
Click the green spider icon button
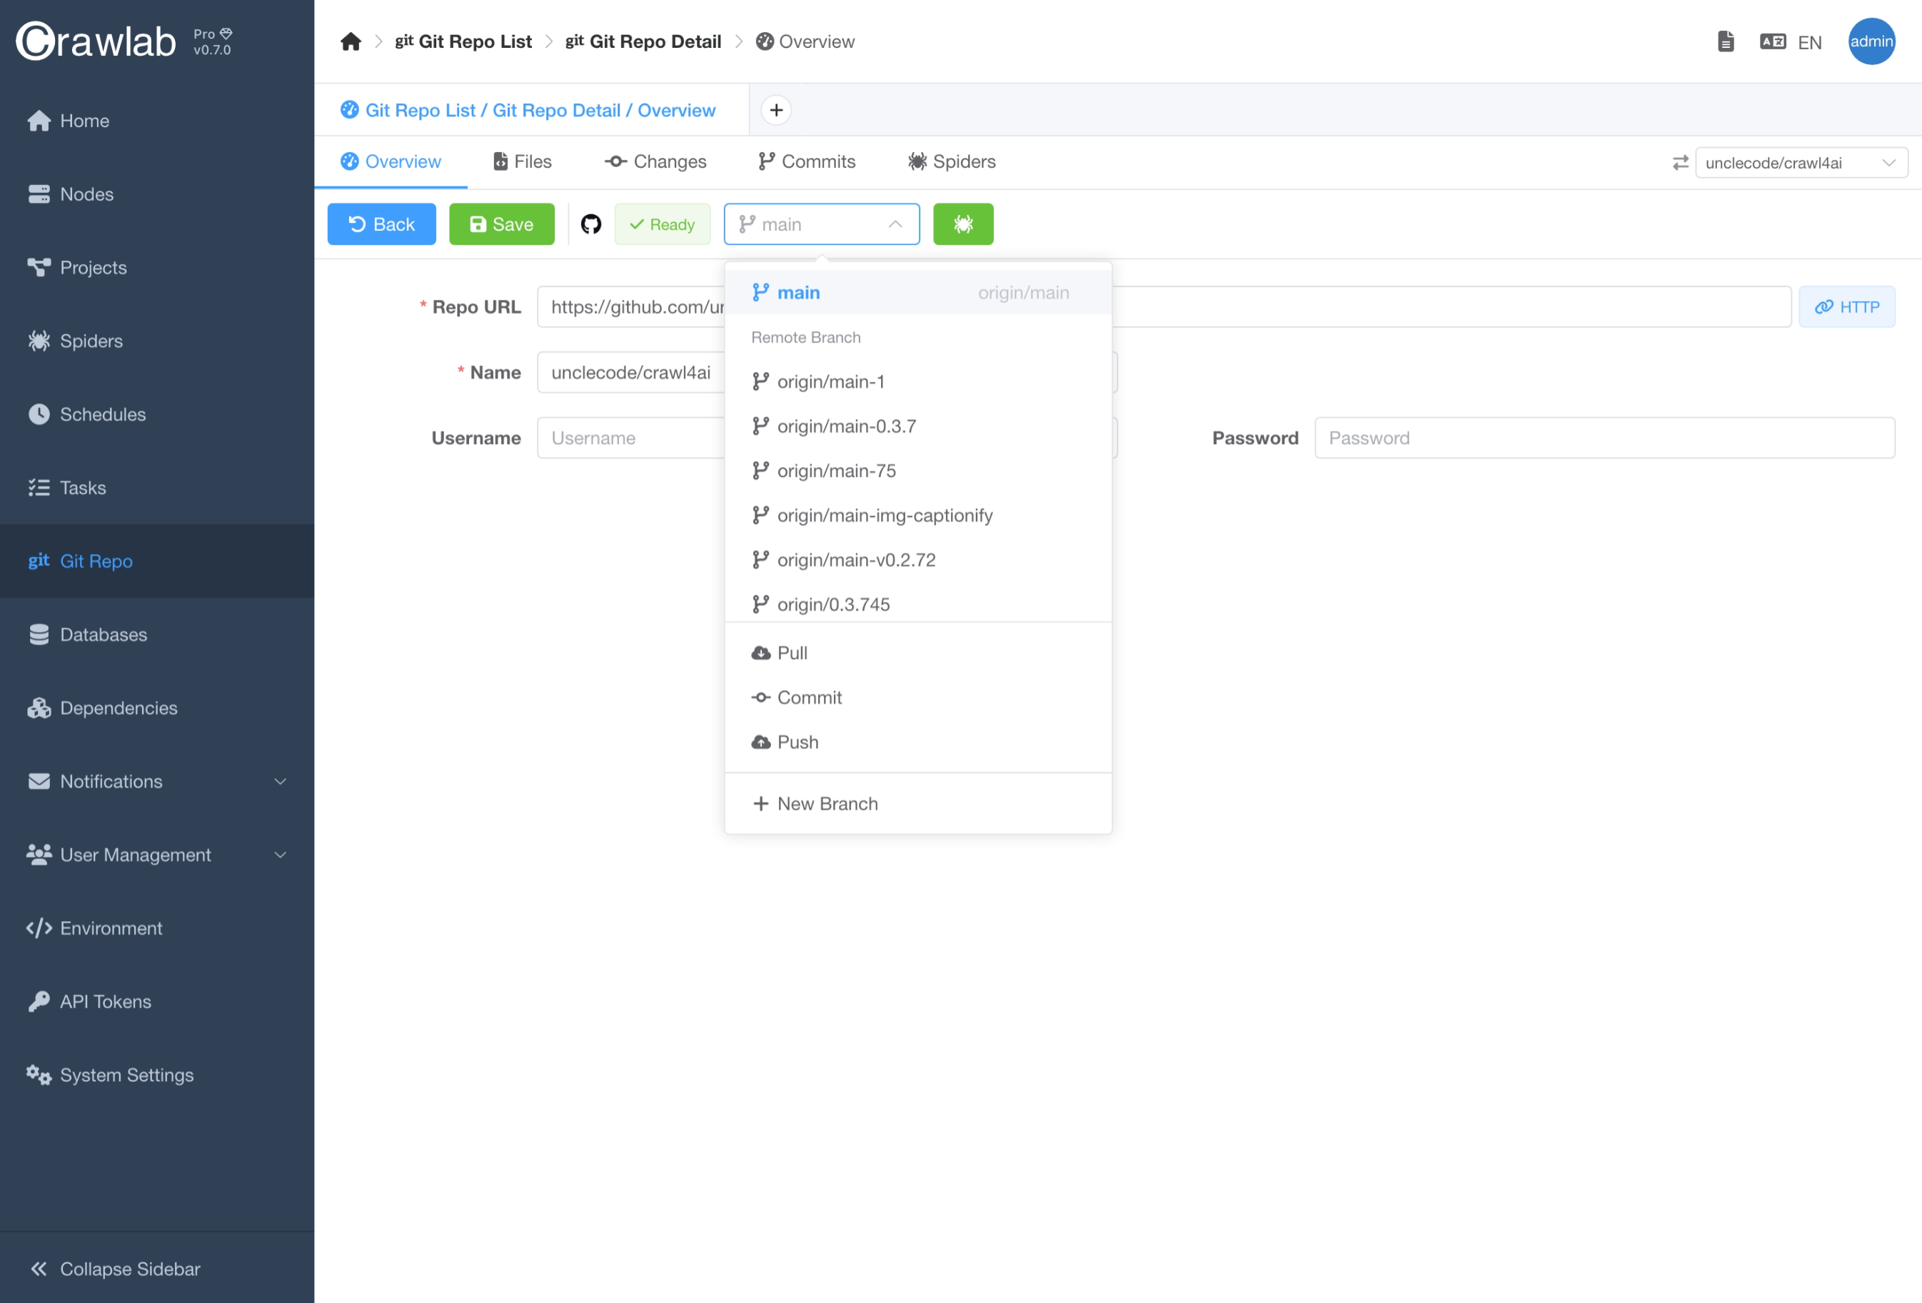[962, 224]
